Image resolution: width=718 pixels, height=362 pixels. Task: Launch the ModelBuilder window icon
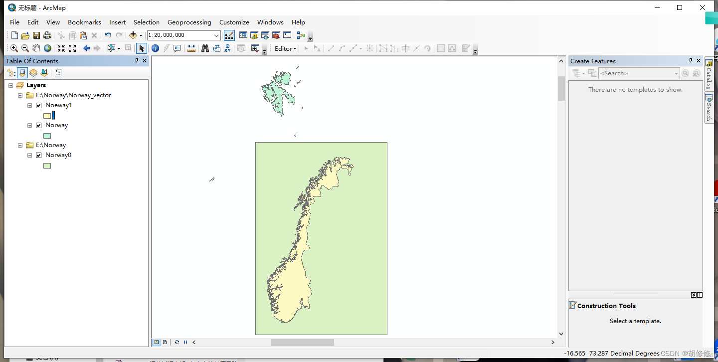point(301,35)
